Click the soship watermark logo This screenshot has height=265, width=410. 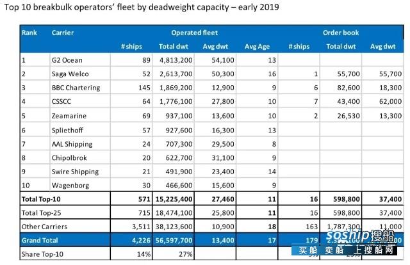click(360, 236)
